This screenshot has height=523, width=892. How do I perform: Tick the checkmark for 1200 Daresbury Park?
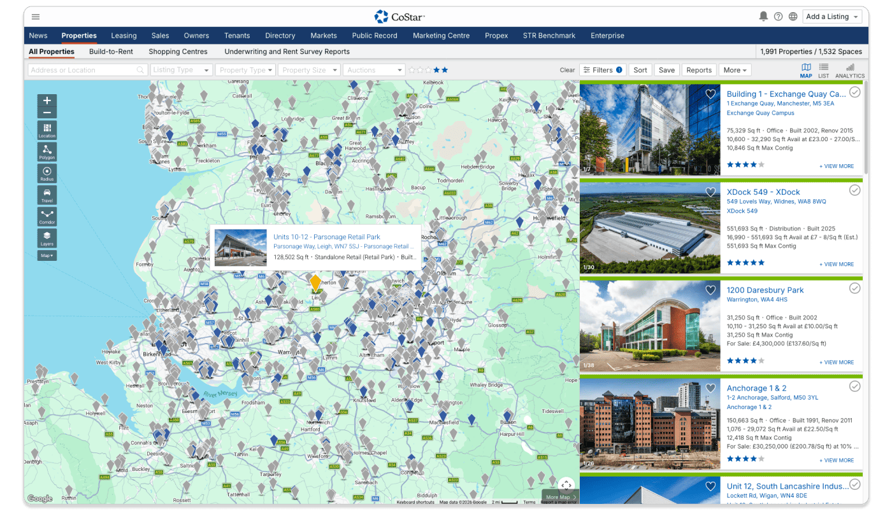pyautogui.click(x=855, y=288)
